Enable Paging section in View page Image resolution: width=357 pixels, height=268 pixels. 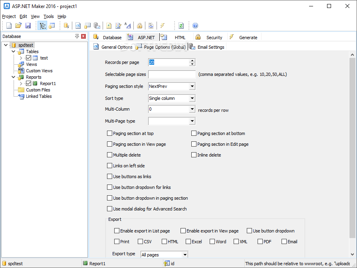click(x=109, y=144)
